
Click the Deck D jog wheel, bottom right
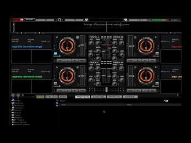pos(146,76)
